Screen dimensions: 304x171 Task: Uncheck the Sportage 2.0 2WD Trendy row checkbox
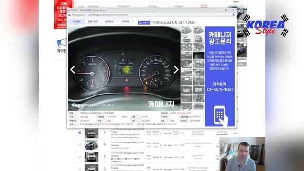click(x=80, y=133)
